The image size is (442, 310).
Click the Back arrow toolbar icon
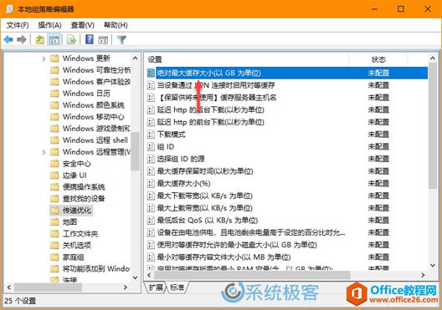[x=8, y=39]
